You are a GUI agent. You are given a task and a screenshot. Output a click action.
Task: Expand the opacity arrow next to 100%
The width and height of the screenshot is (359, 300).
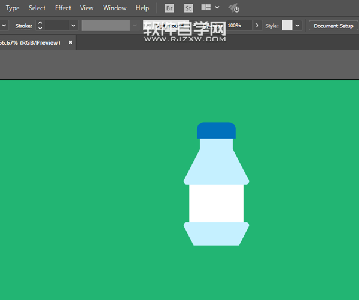coord(258,26)
